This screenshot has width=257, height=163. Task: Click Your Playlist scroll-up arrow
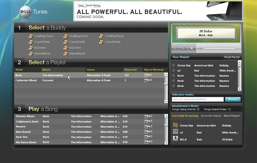point(240,62)
